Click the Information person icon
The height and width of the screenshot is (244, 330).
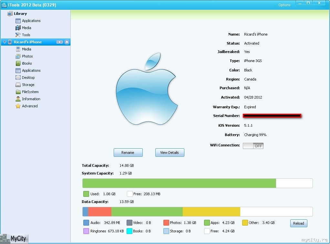tap(18, 99)
